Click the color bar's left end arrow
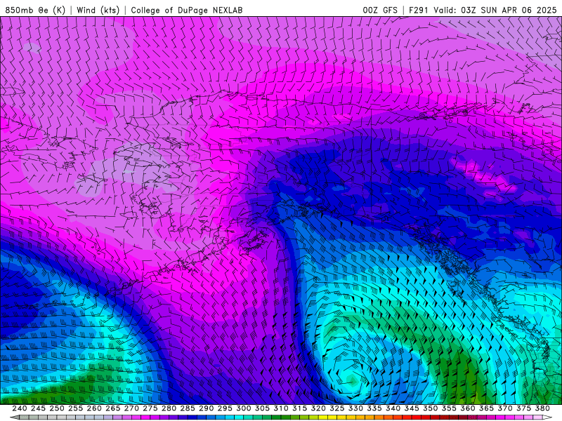562x421 pixels. pyautogui.click(x=15, y=417)
